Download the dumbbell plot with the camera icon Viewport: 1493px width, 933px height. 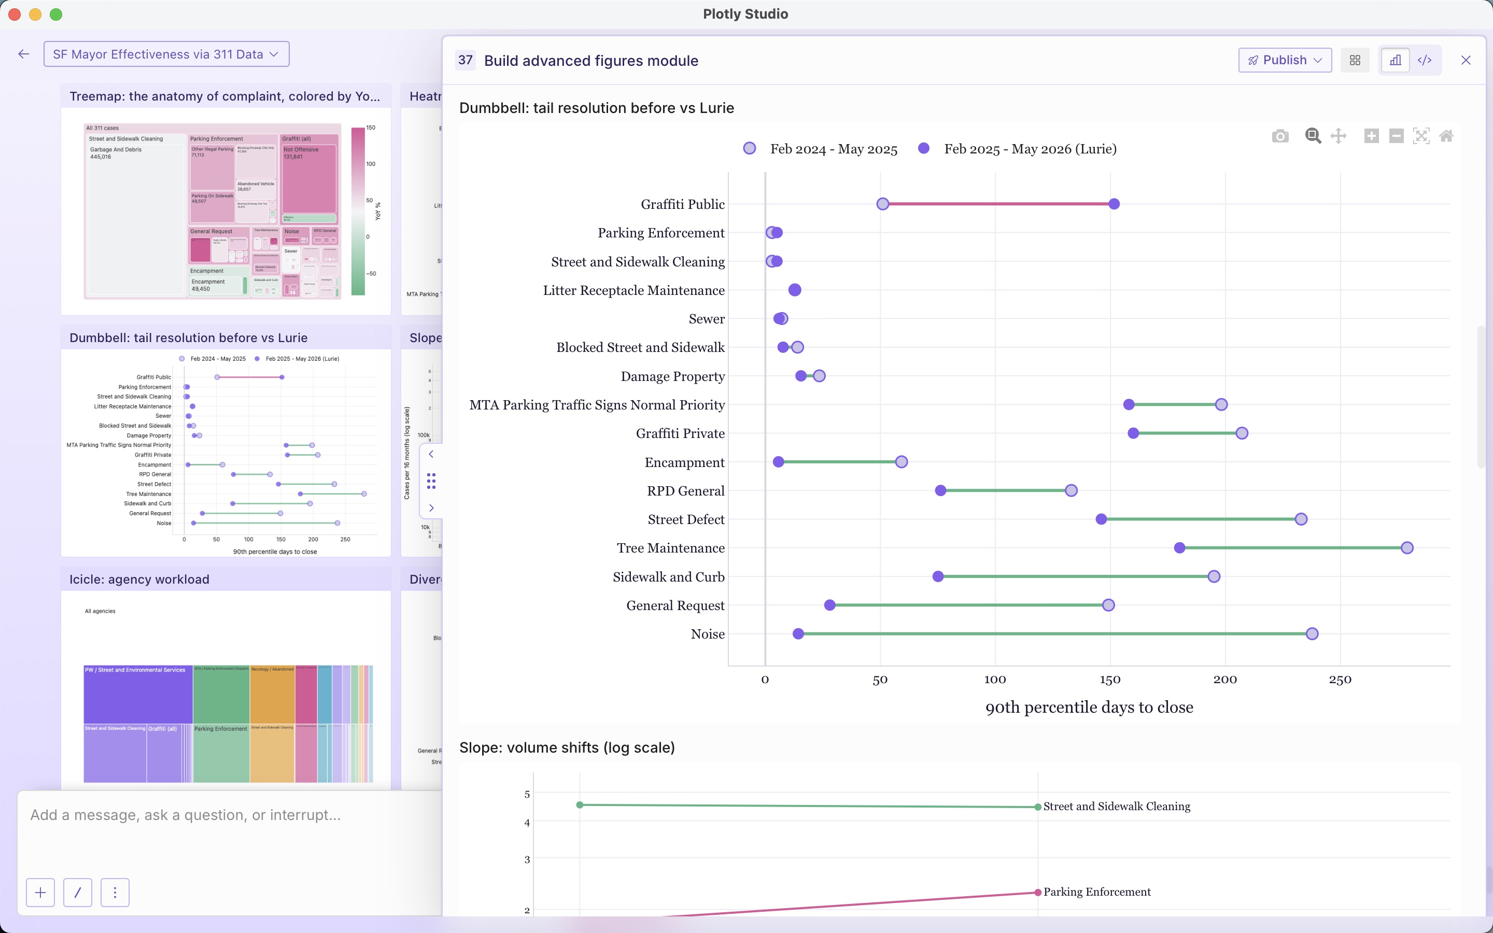pos(1280,136)
